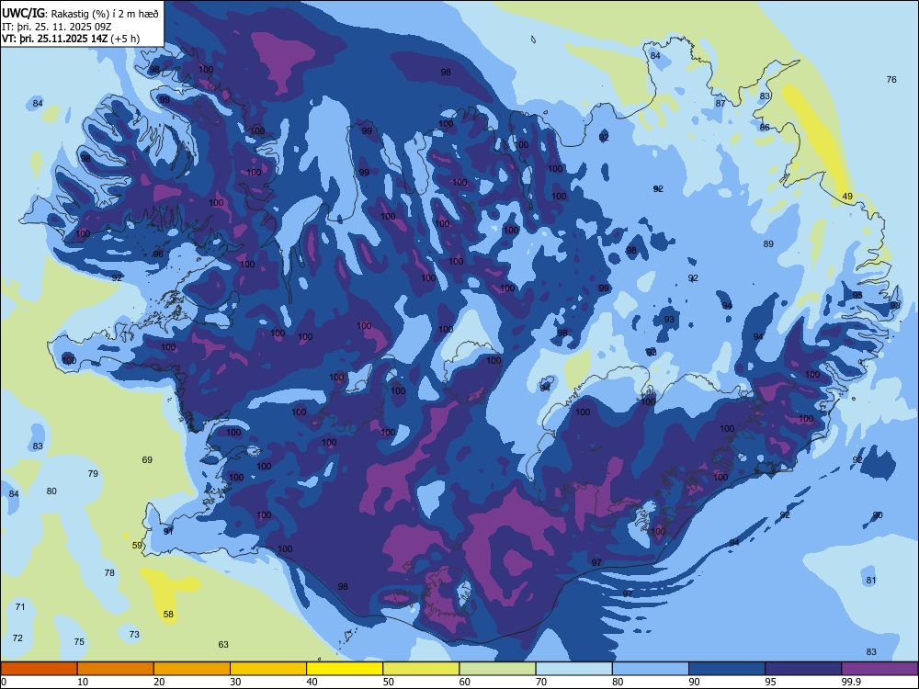
Task: Click the humidity reading 91
Action: pyautogui.click(x=168, y=531)
